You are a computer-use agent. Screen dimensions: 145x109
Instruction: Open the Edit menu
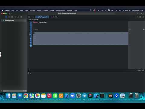tap(17, 10)
